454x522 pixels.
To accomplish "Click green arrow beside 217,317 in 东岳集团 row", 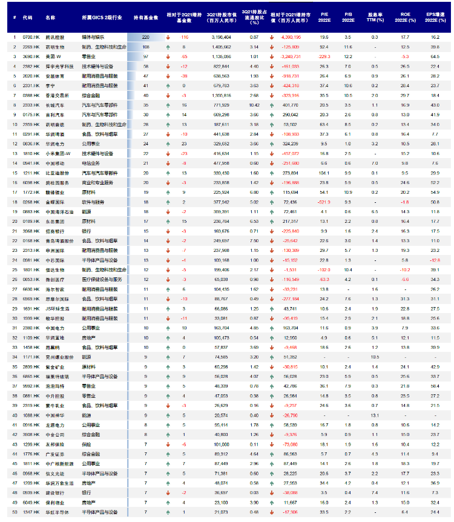I will point(272,222).
